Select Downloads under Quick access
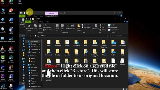160x90 pixels. click(34, 47)
